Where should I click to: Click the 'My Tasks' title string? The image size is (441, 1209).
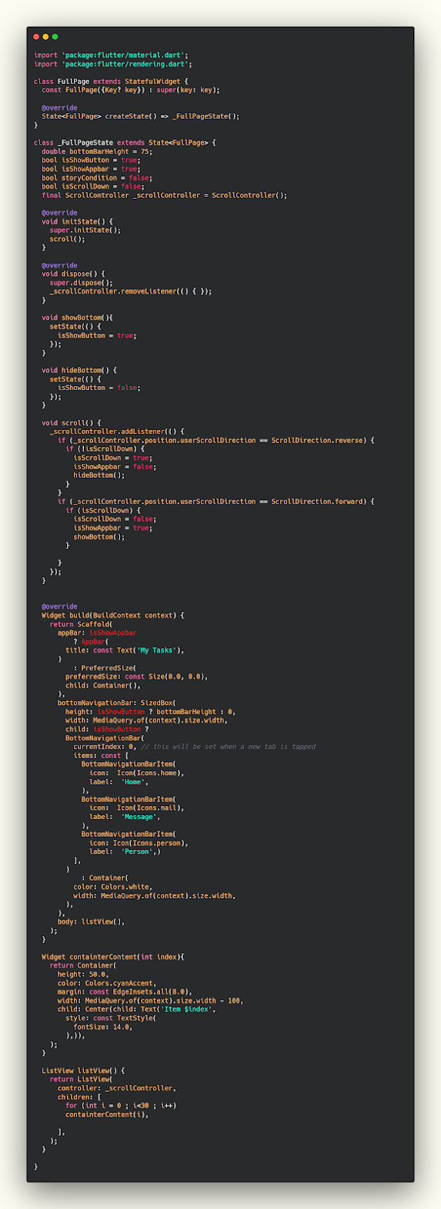156,650
